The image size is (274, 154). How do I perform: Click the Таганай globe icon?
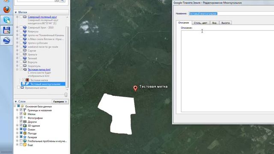click(25, 58)
